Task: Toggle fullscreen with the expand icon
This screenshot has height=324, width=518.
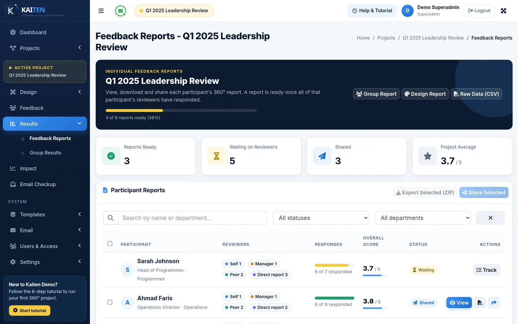Action: 504,11
